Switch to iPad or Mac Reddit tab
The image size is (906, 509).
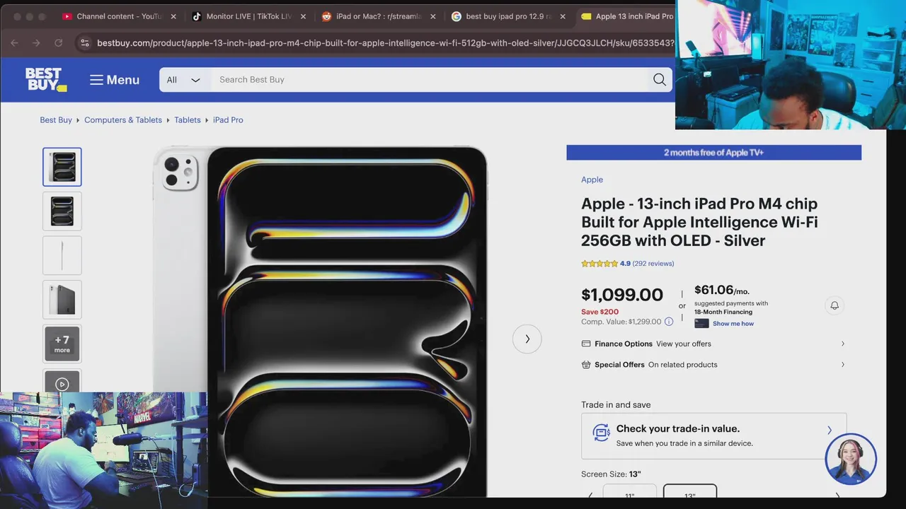[x=372, y=16]
